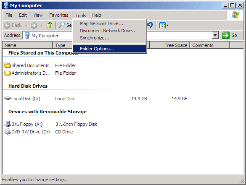This screenshot has height=185, width=246.
Task: Select the DVD-RW Drive (D:) item name
Action: [31, 132]
